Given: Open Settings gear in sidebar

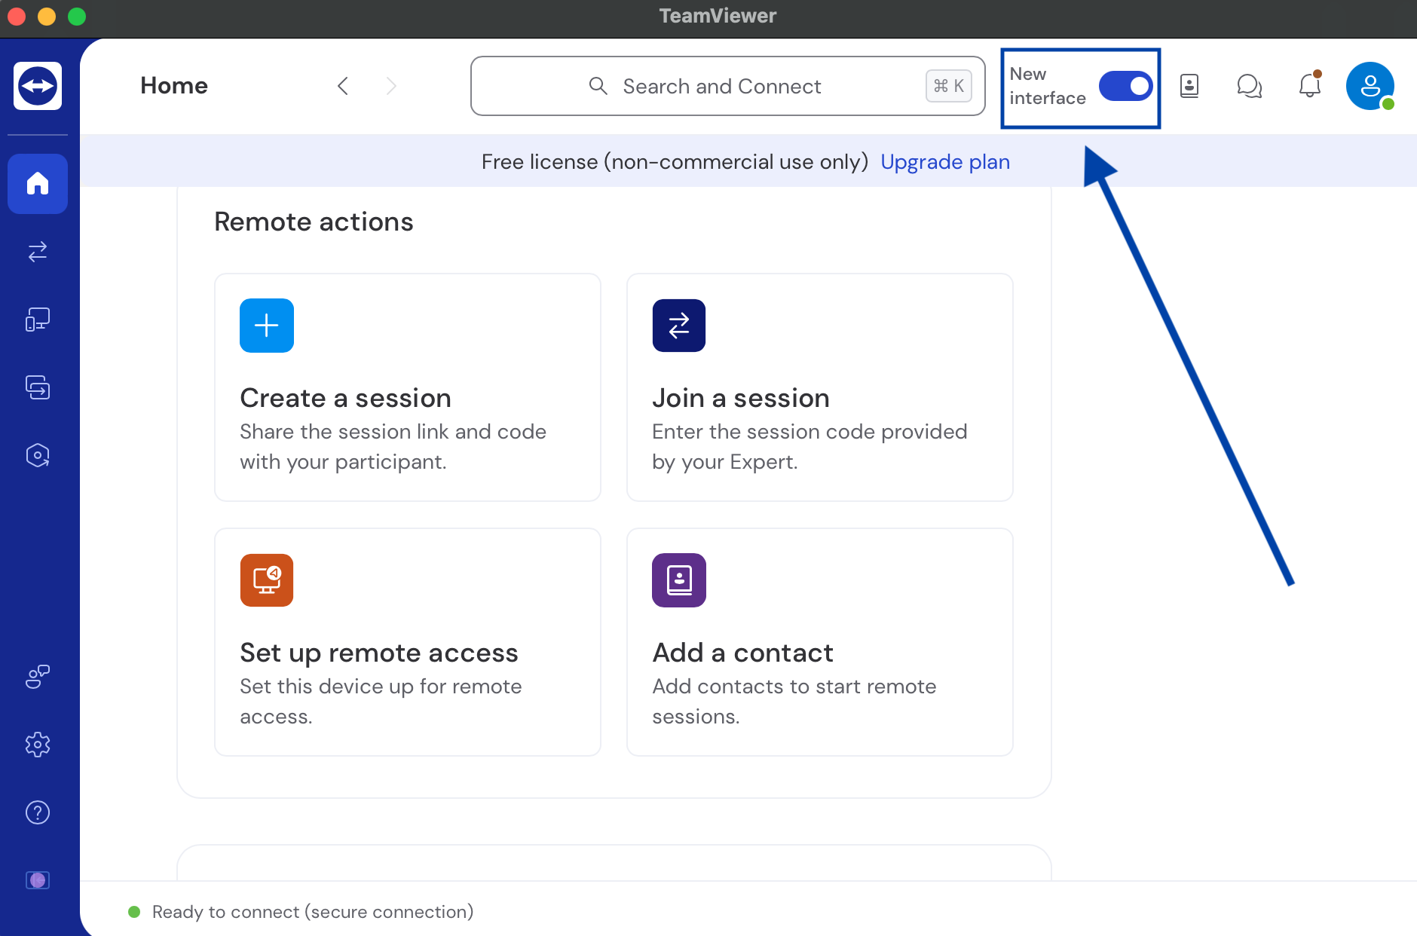Looking at the screenshot, I should 38,745.
